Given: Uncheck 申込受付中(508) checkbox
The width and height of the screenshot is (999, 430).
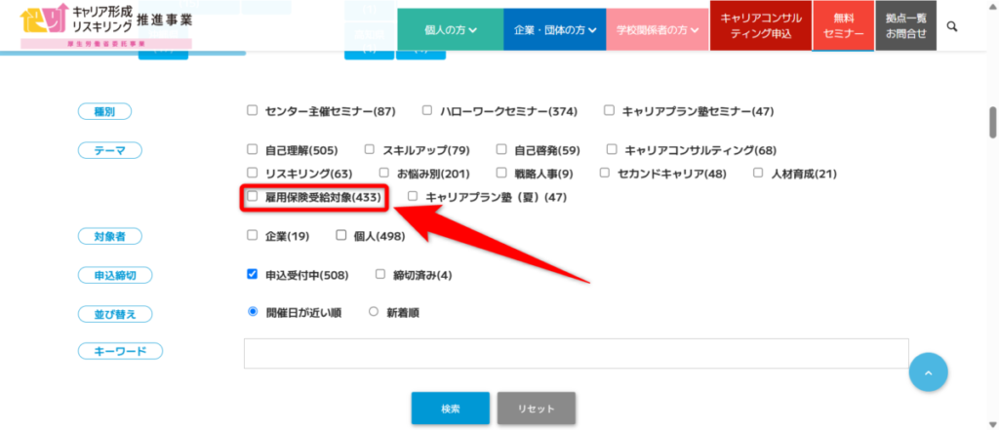Looking at the screenshot, I should tap(253, 274).
